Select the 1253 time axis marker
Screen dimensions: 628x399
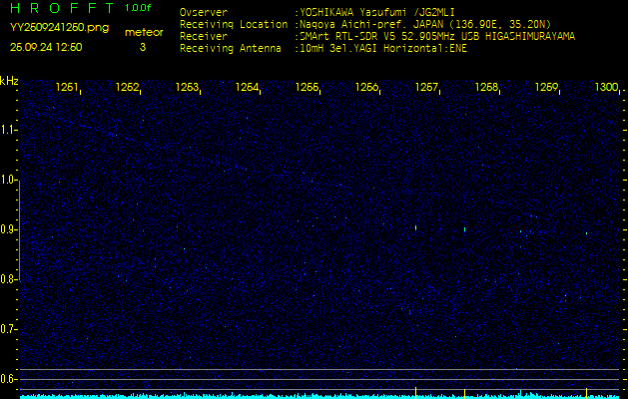187,88
